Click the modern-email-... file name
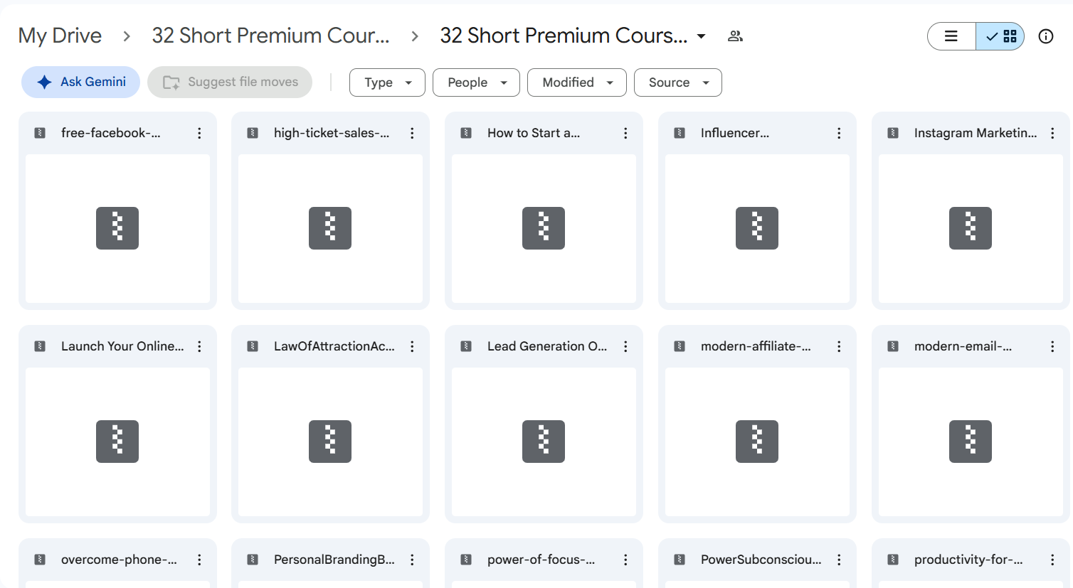Screen dimensions: 1073x588 tap(963, 346)
